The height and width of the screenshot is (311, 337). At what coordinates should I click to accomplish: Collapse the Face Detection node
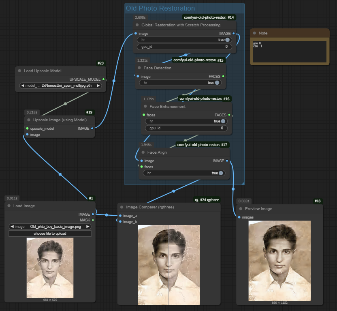click(140, 68)
